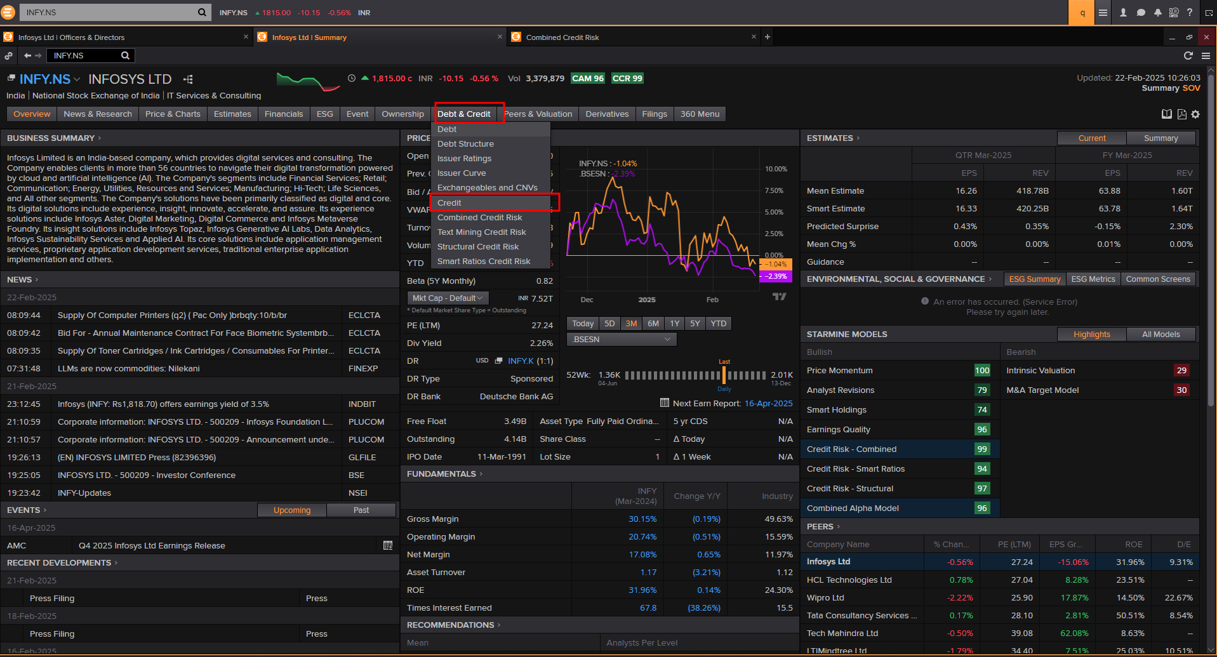Click the link chain icon beside back arrow

point(9,56)
